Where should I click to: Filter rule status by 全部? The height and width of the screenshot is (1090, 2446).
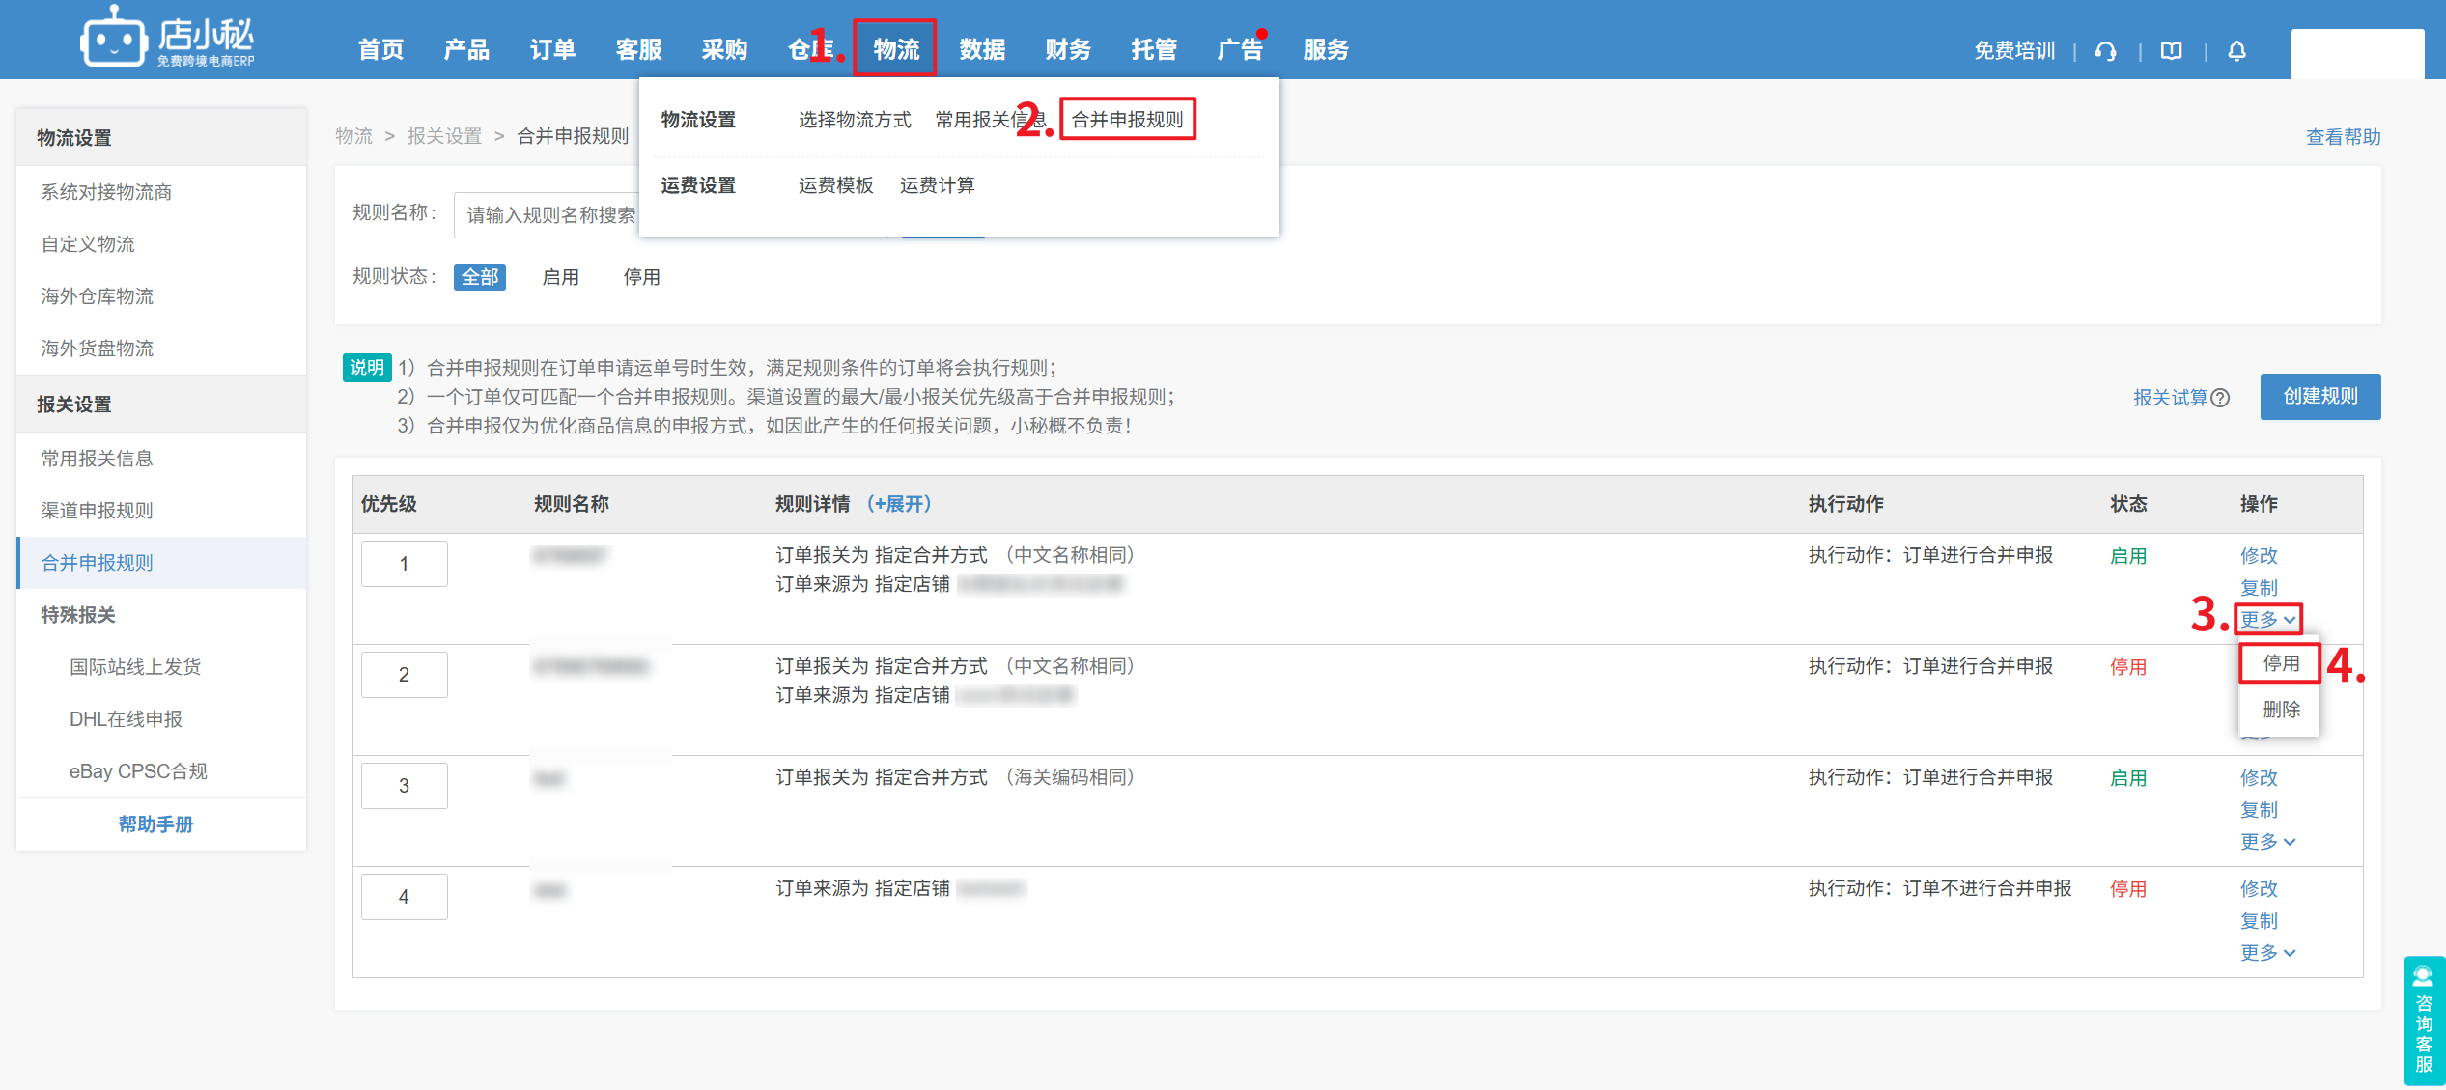(x=480, y=277)
